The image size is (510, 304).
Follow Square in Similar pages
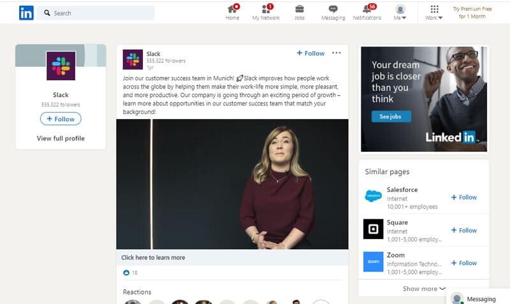464,230
